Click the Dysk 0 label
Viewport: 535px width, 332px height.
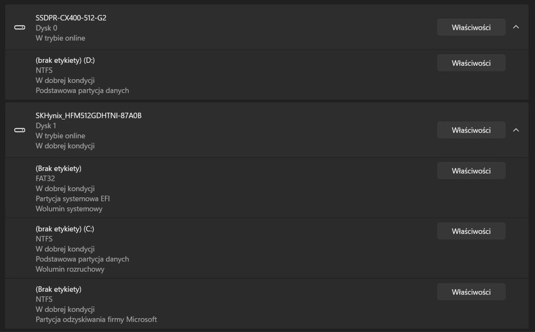click(x=47, y=28)
